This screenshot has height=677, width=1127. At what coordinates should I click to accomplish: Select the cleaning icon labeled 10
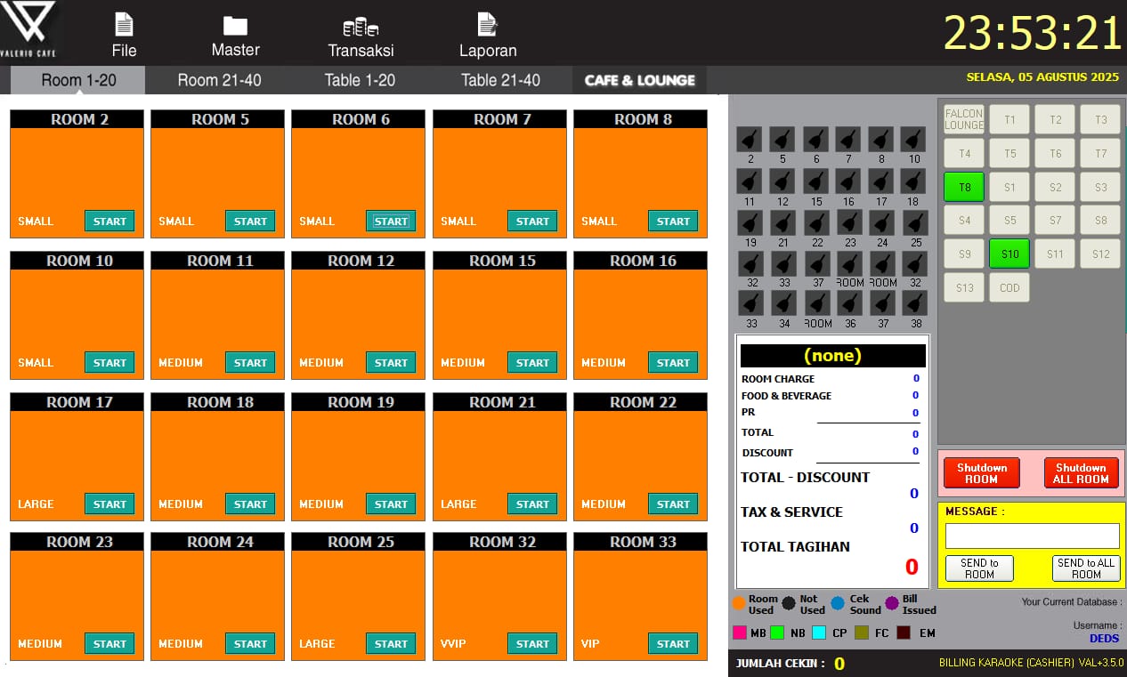(x=913, y=140)
